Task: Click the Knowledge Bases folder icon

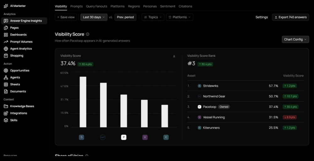Action: (6, 106)
